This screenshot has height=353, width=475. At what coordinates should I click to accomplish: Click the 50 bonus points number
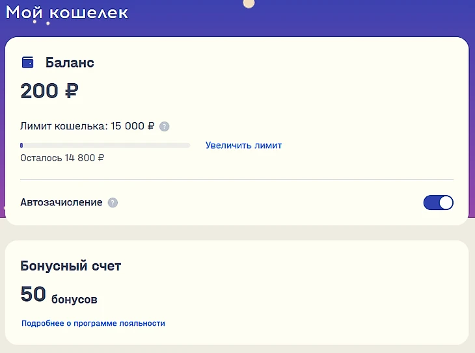click(33, 294)
